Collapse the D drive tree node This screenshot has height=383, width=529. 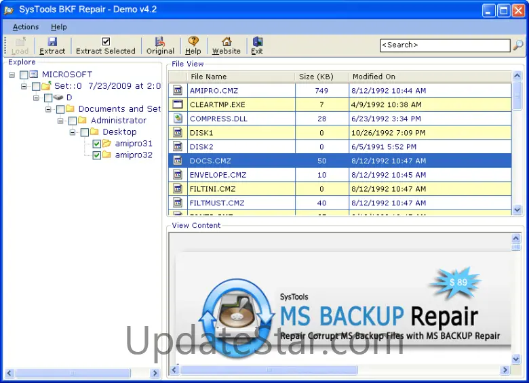[x=36, y=98]
